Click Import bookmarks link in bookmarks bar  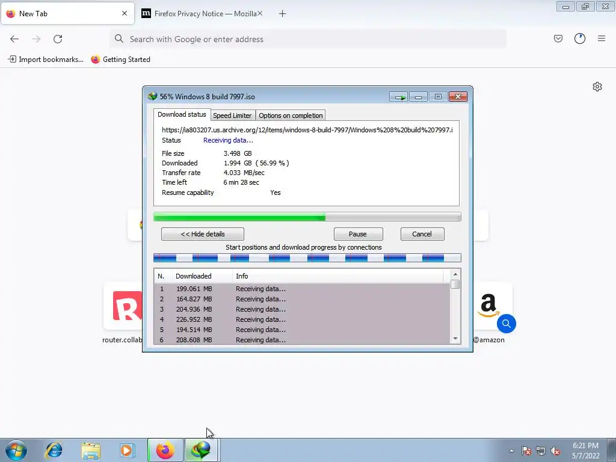pyautogui.click(x=46, y=60)
